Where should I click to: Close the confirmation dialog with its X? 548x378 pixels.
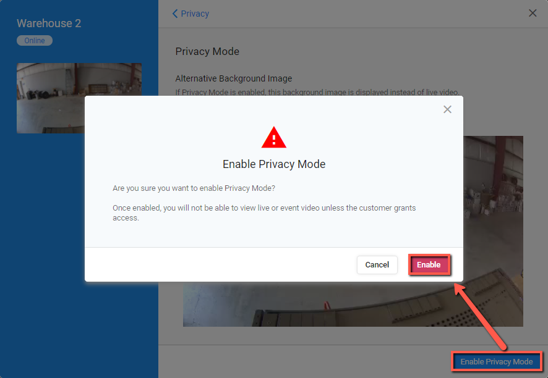click(447, 109)
